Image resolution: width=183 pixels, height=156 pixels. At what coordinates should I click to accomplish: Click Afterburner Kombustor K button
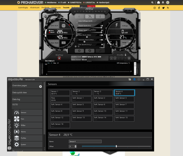click(79, 16)
